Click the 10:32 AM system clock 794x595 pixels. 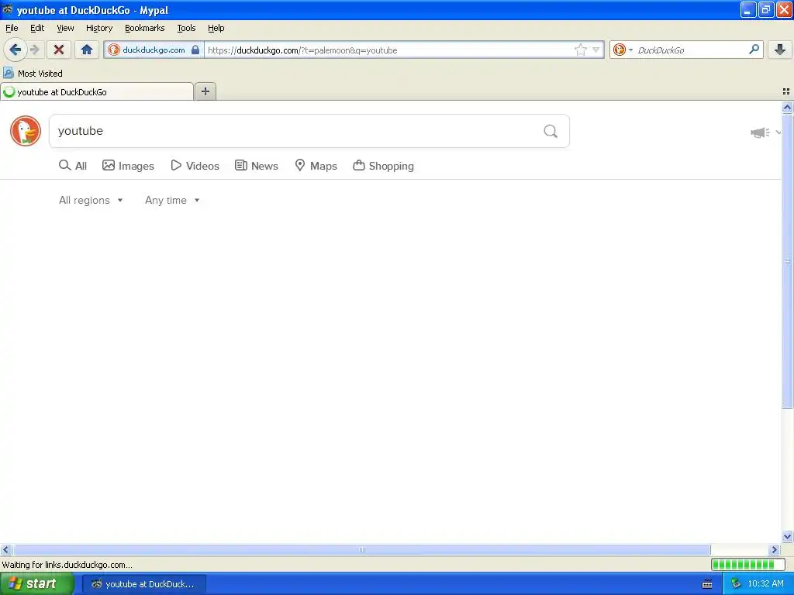point(765,584)
